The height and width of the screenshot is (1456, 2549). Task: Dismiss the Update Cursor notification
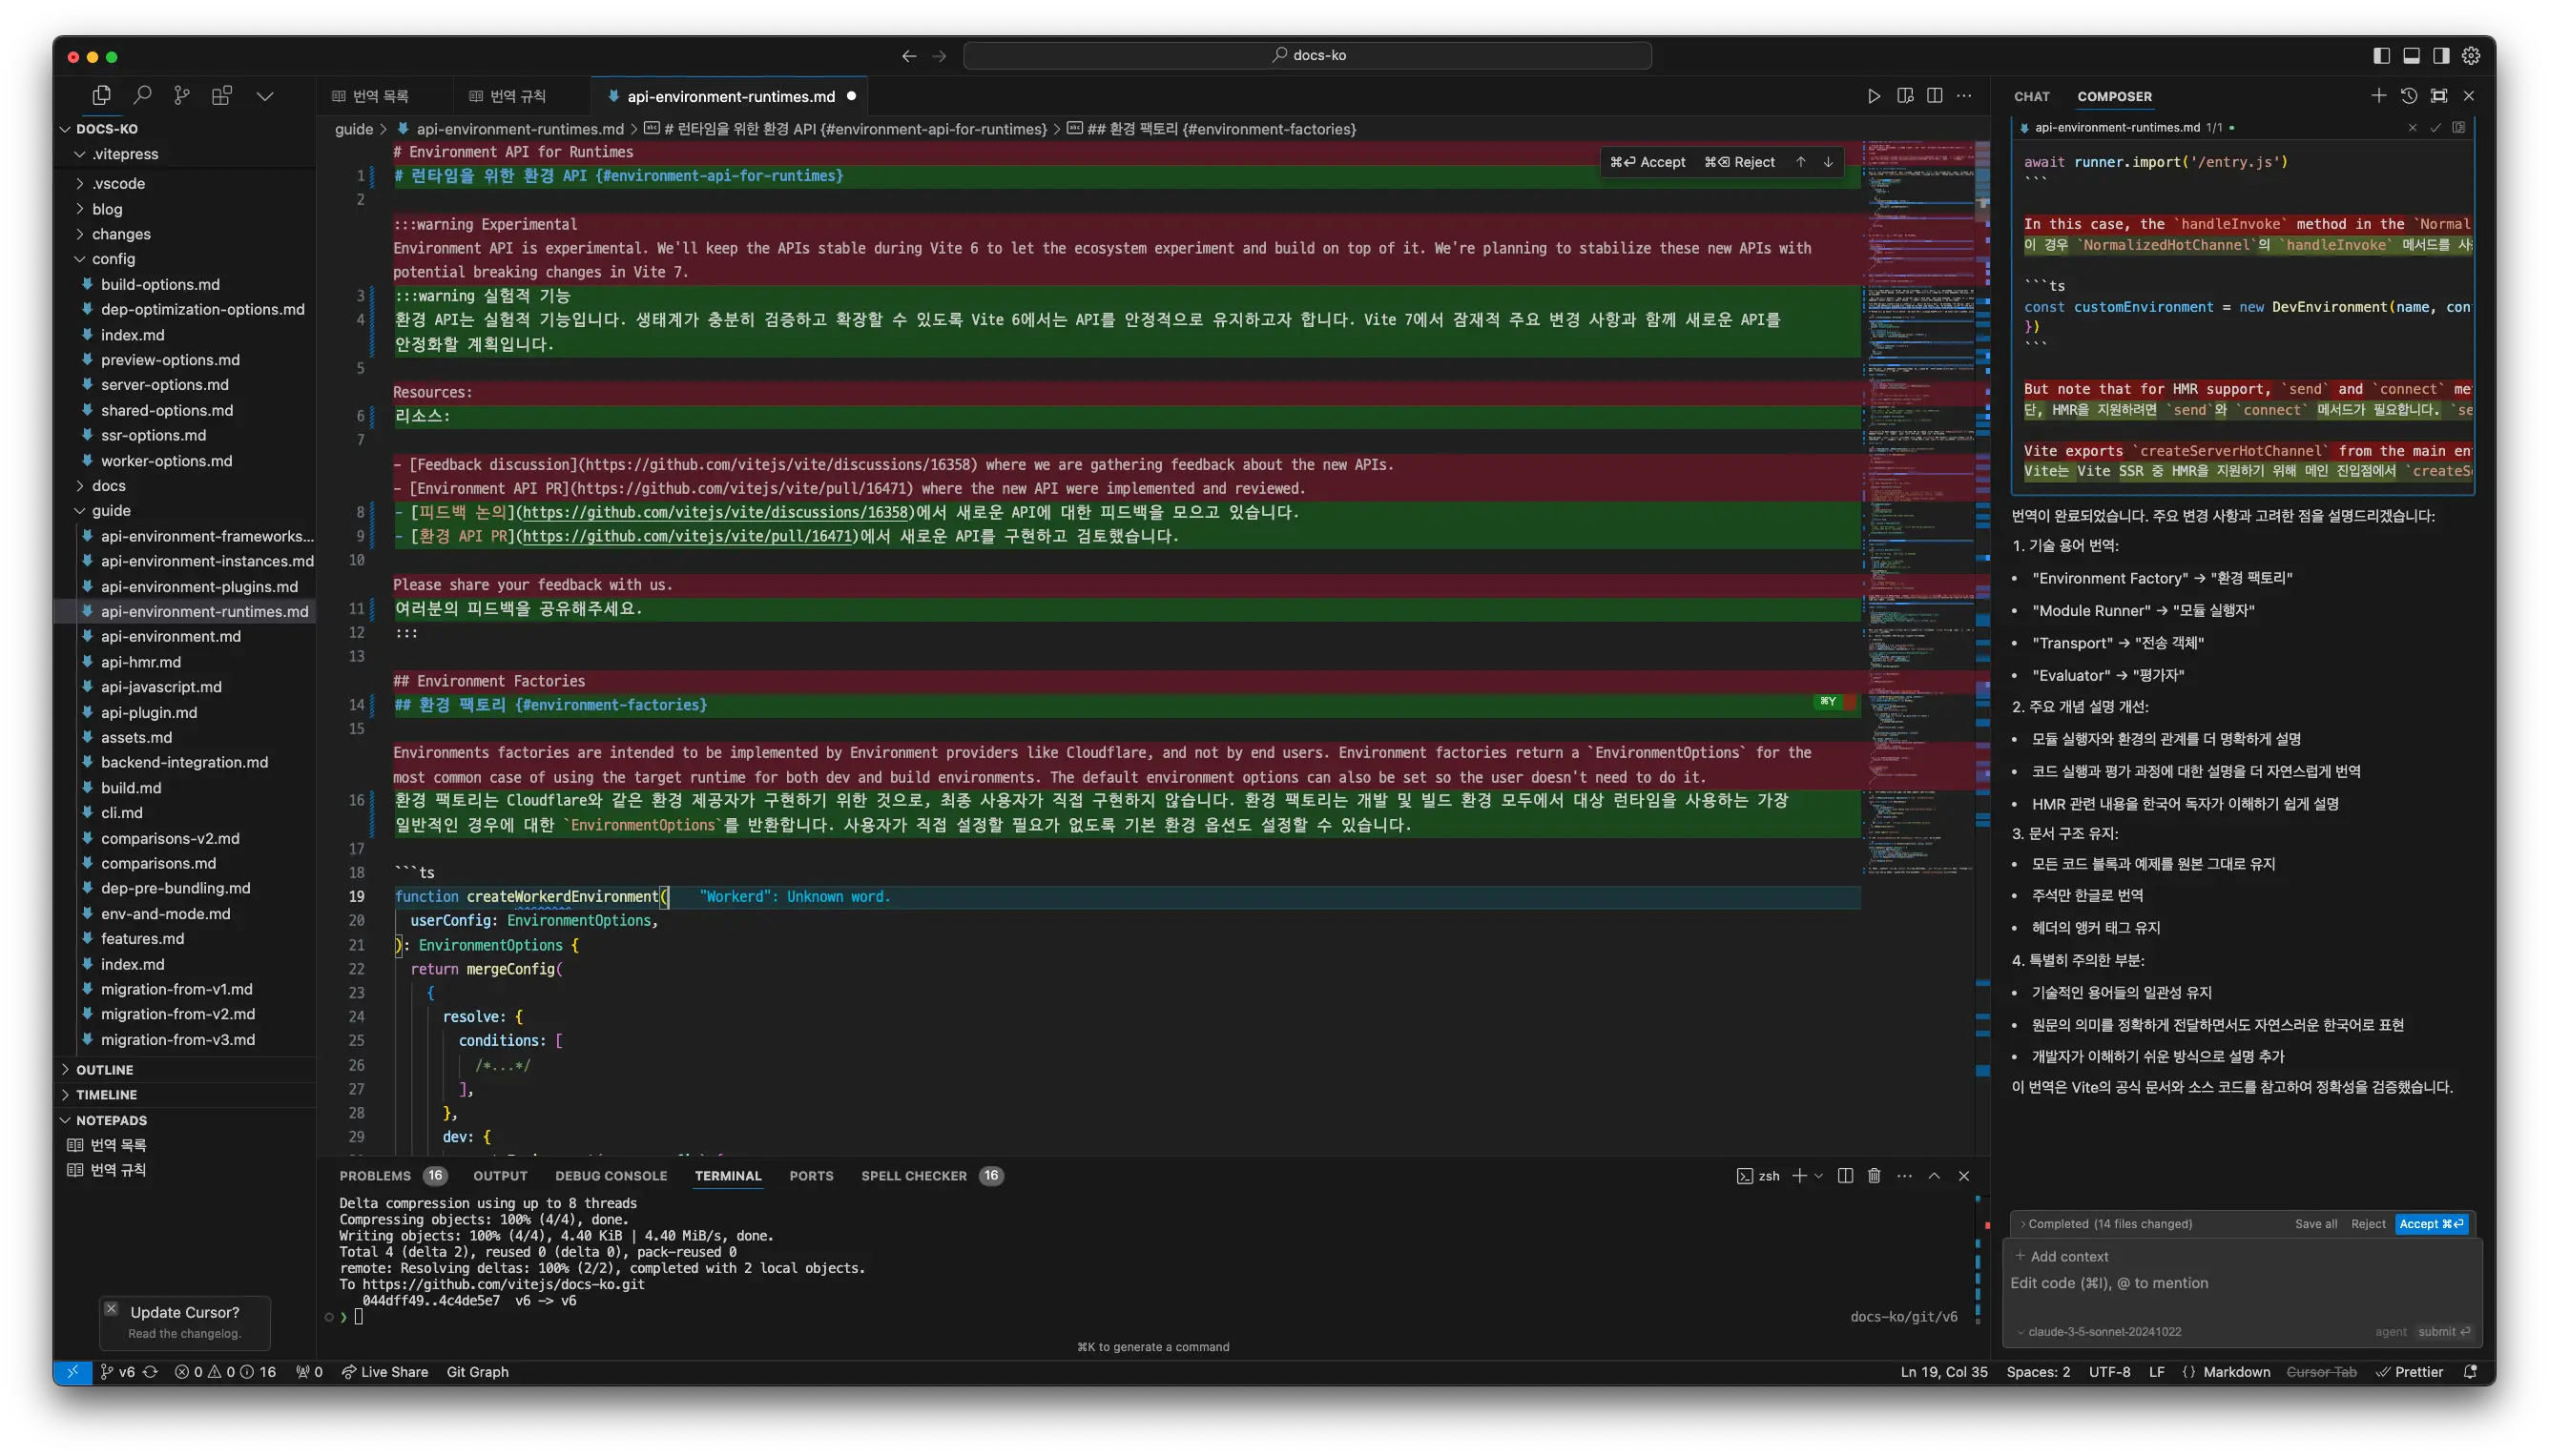(x=111, y=1309)
